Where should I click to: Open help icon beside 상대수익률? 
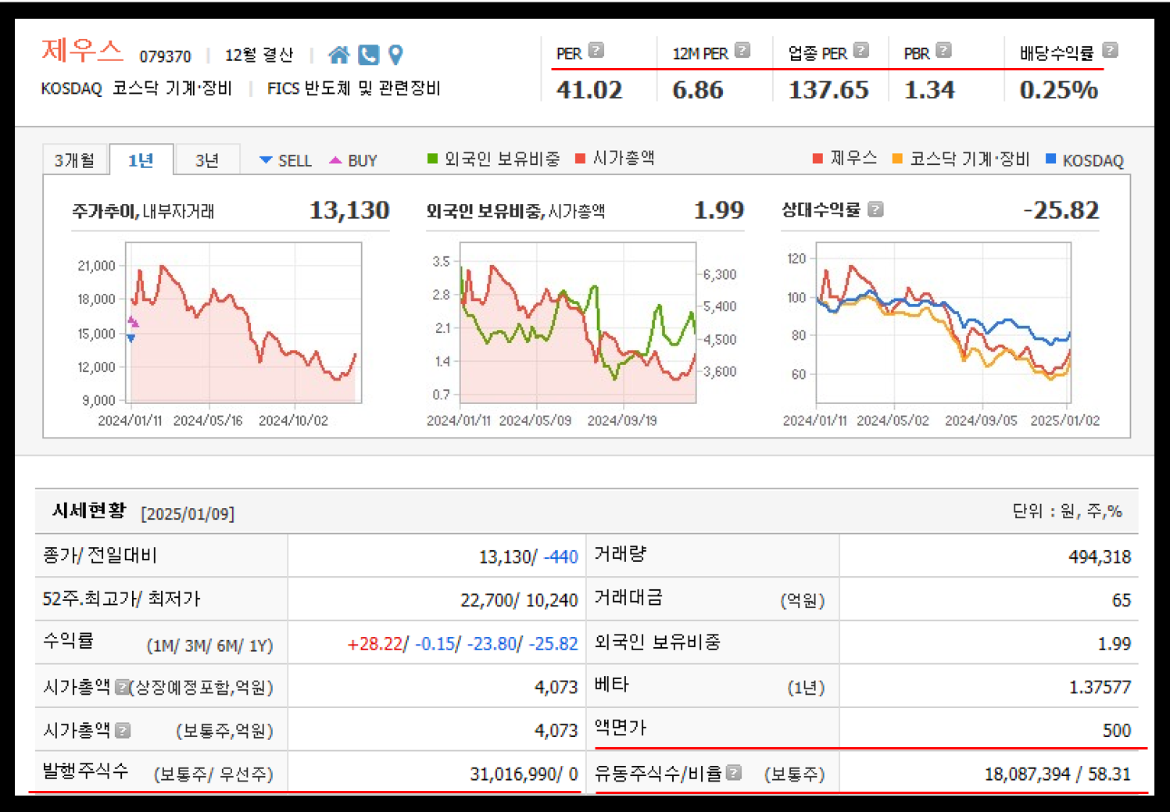(x=876, y=209)
